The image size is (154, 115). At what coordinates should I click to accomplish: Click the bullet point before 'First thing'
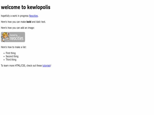click(x=4, y=53)
